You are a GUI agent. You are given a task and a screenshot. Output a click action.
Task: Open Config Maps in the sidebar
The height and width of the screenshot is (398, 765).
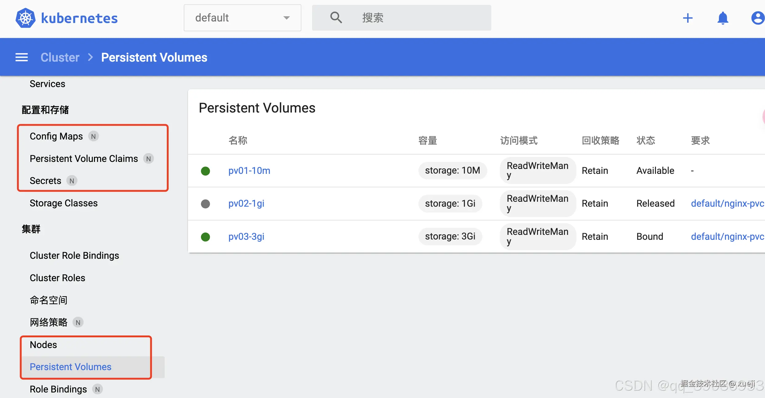tap(56, 136)
